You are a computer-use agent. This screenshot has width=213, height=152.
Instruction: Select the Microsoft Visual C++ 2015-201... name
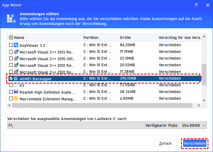coord(47,59)
